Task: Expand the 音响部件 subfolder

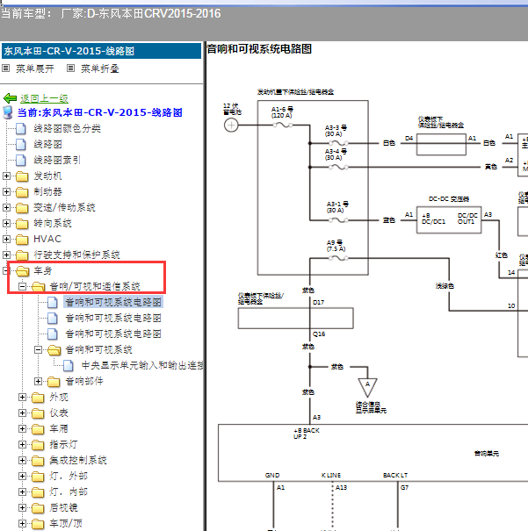Action: pos(39,381)
